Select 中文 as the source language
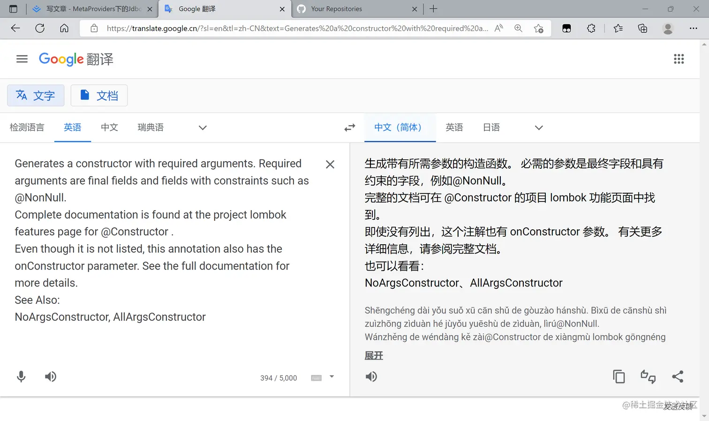Viewport: 709px width, 421px height. tap(109, 128)
